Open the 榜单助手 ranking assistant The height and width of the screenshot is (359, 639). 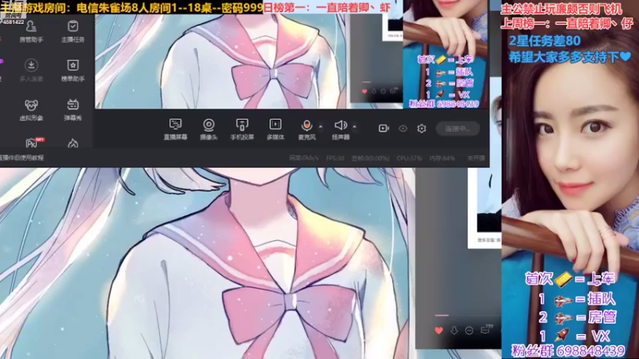point(73,71)
